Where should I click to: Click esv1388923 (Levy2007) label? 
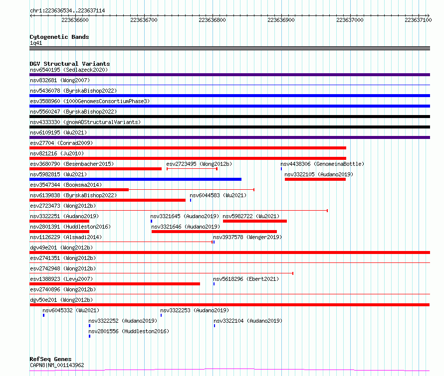[x=61, y=279]
